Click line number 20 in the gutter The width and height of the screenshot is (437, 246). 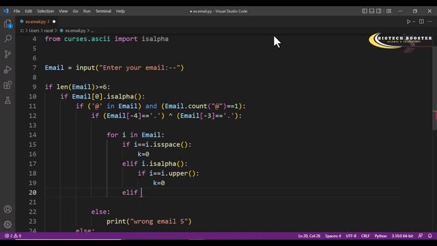tap(33, 193)
